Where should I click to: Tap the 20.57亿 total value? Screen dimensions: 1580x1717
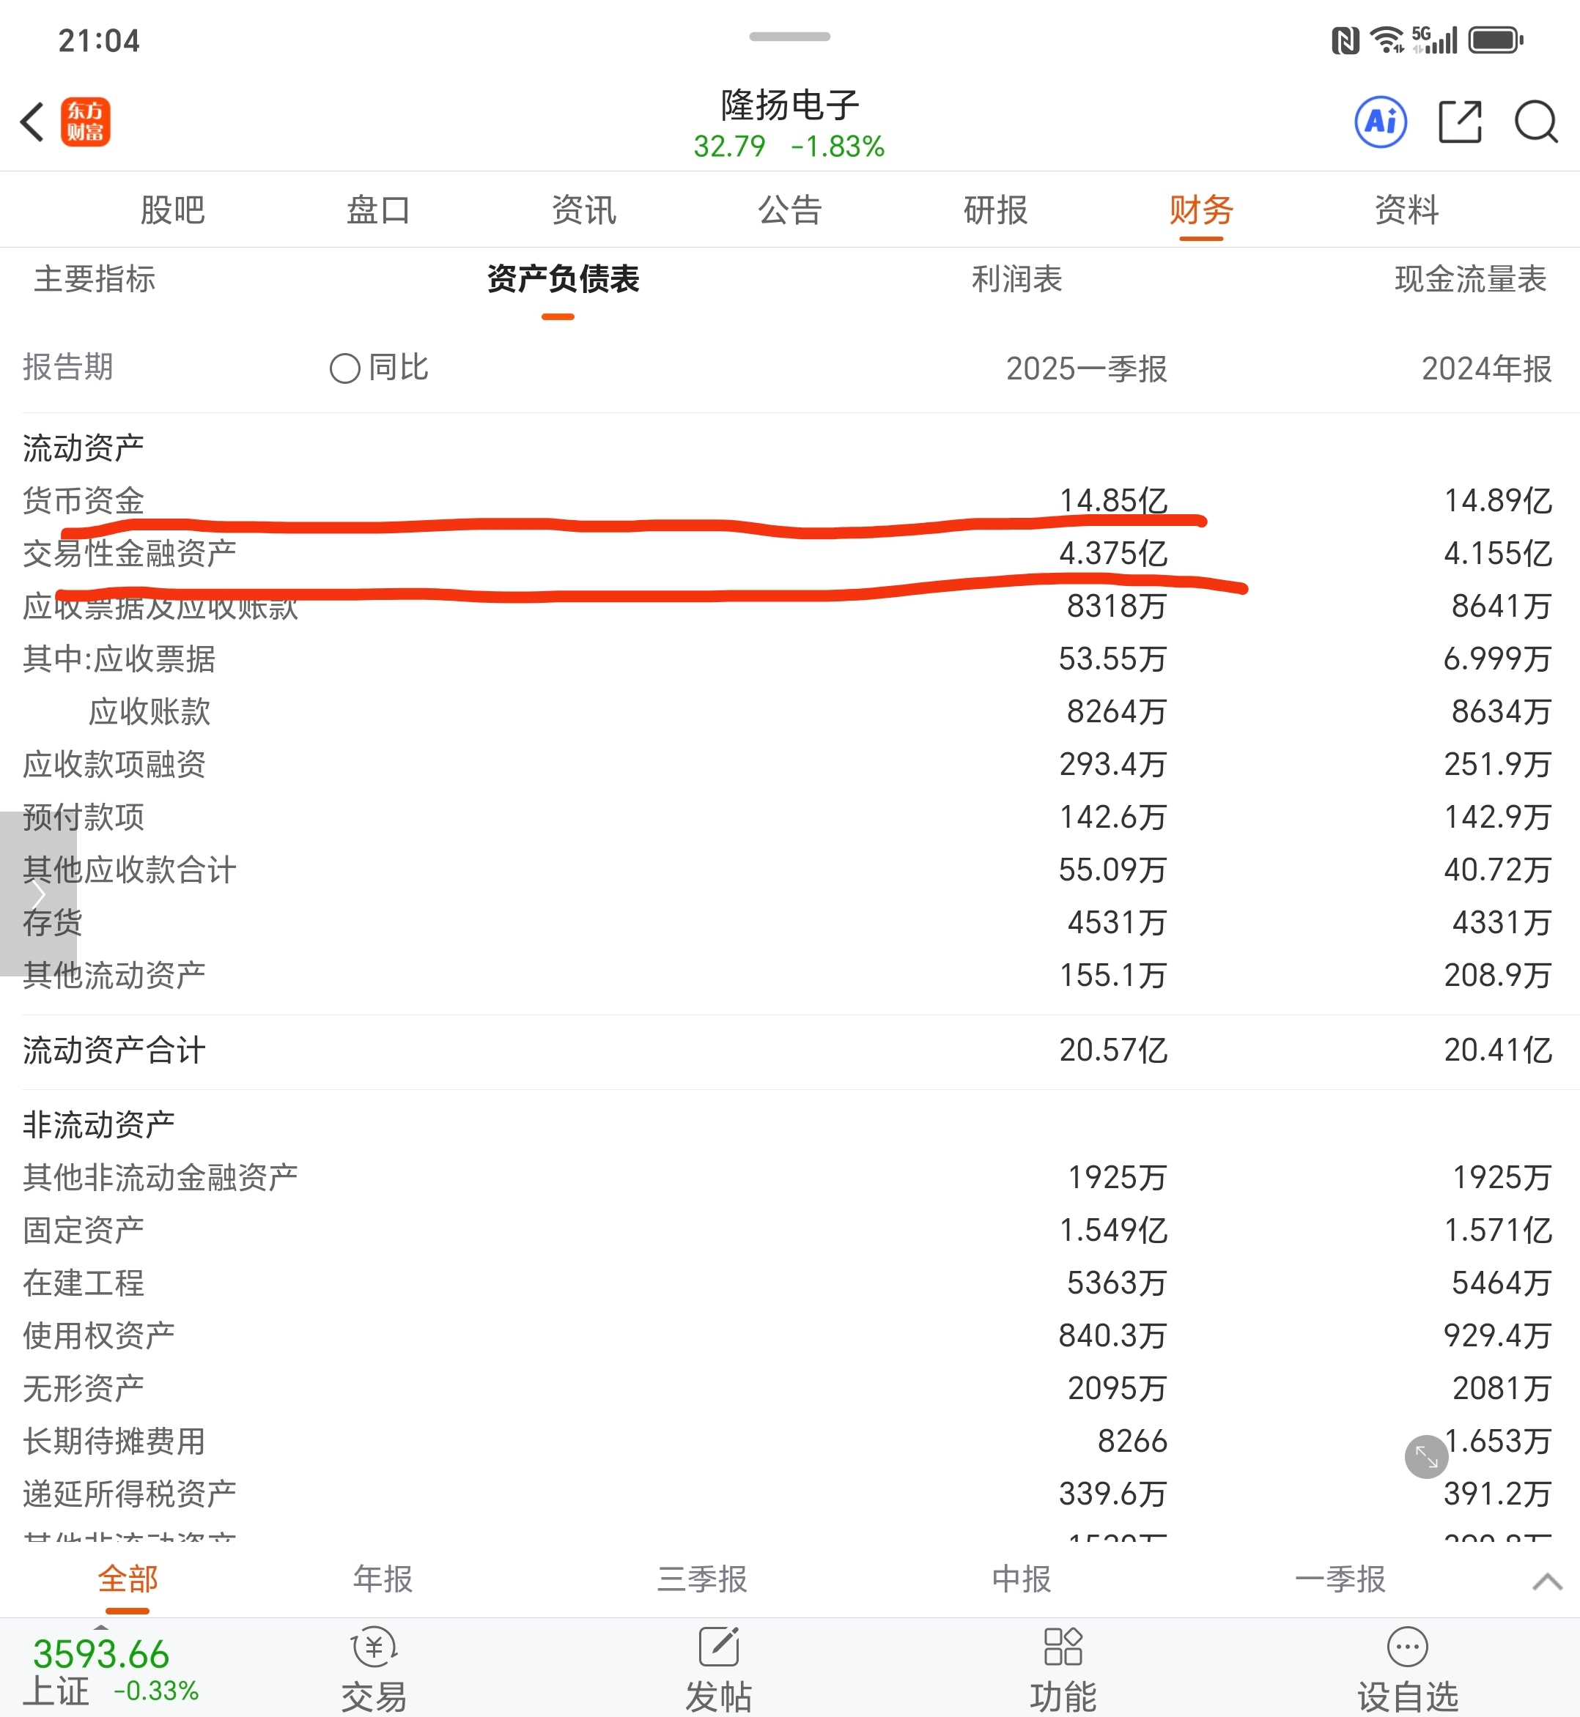pyautogui.click(x=1113, y=1050)
